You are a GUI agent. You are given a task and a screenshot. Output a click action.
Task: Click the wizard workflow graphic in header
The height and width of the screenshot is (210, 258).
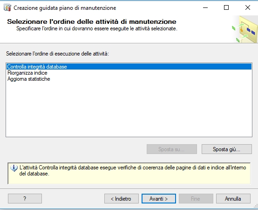coord(245,29)
